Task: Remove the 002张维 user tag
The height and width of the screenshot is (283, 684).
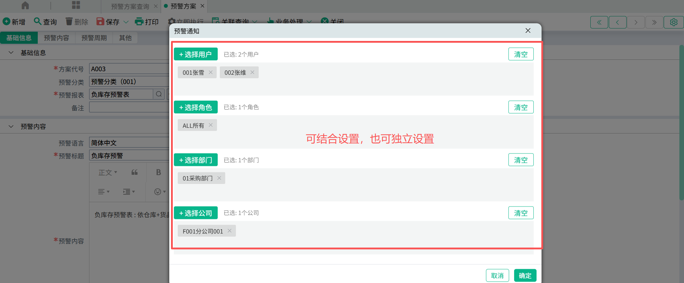Action: tap(252, 72)
